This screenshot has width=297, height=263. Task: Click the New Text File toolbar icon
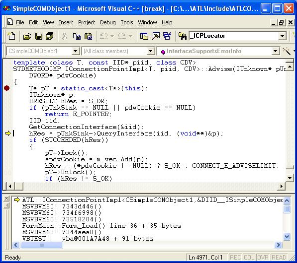pyautogui.click(x=11, y=36)
